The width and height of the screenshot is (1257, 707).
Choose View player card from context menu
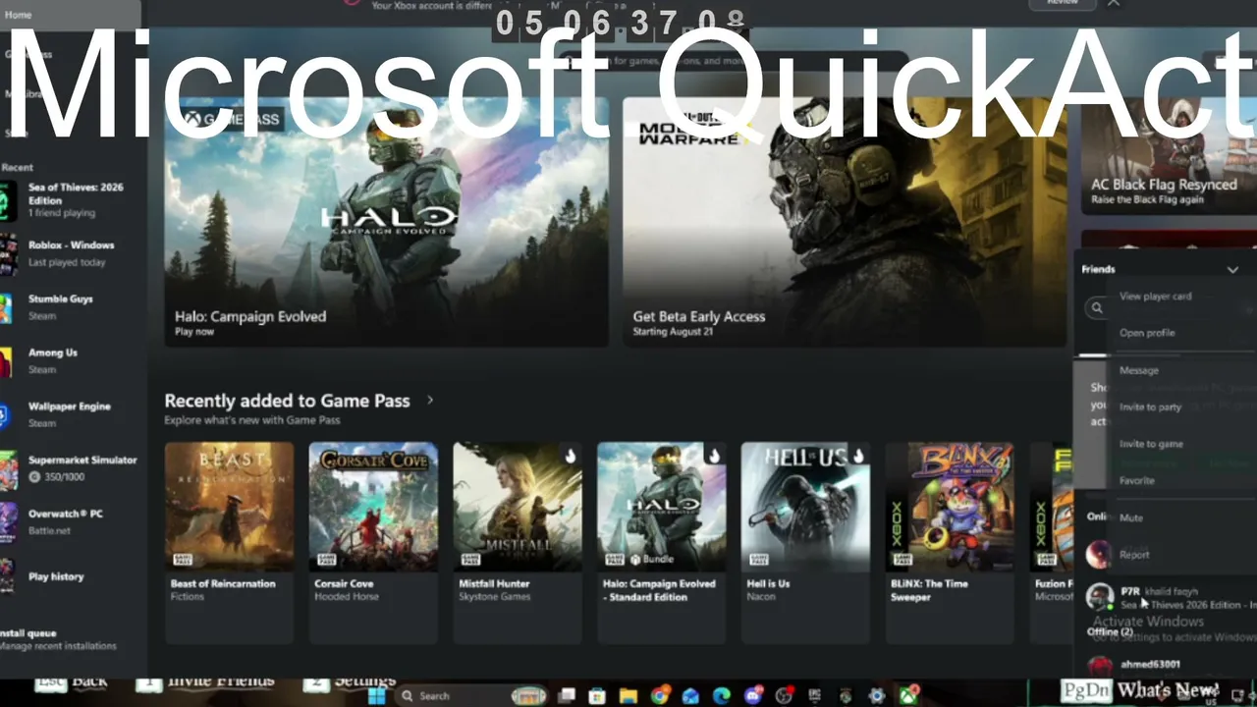[x=1156, y=297]
